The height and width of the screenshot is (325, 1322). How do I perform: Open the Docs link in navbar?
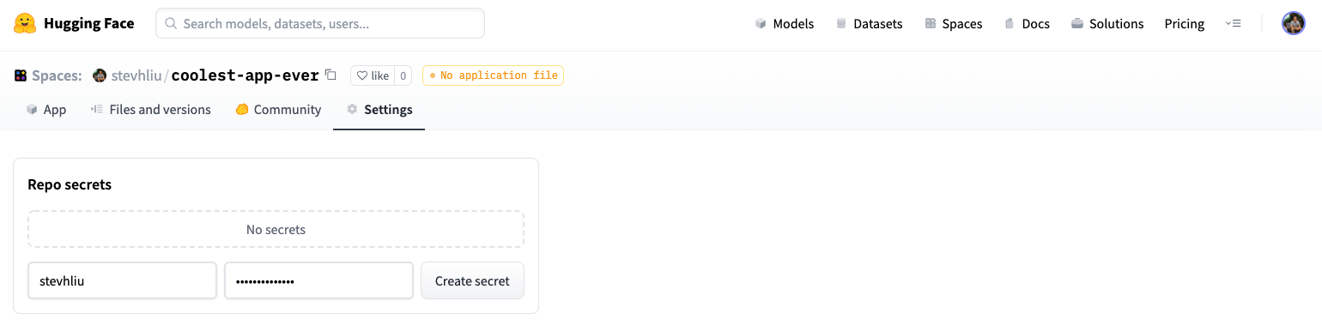(x=1028, y=24)
